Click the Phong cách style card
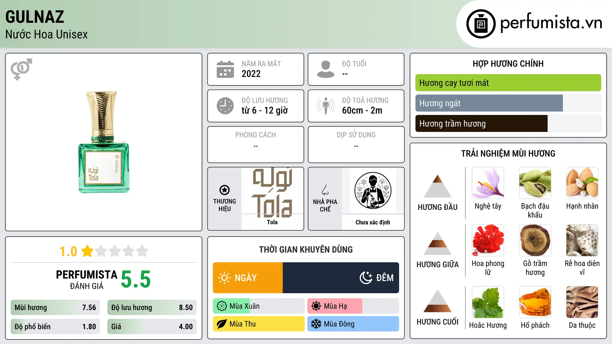Screen dimensions: 612x344 [255, 145]
